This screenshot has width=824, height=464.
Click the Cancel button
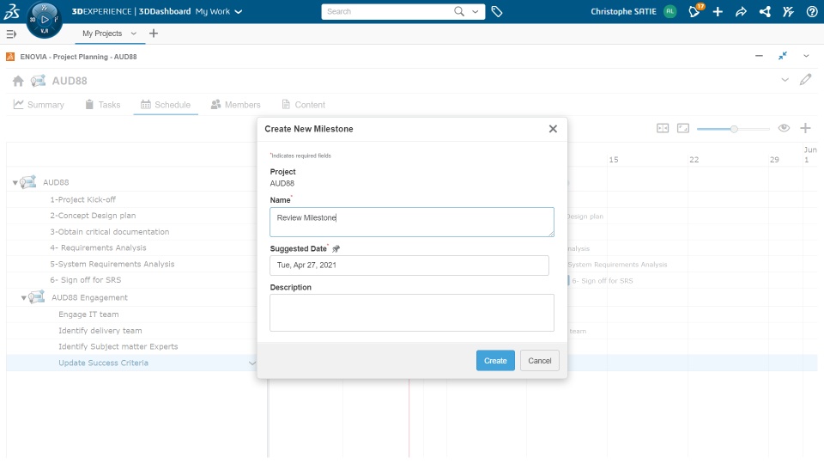pos(540,361)
